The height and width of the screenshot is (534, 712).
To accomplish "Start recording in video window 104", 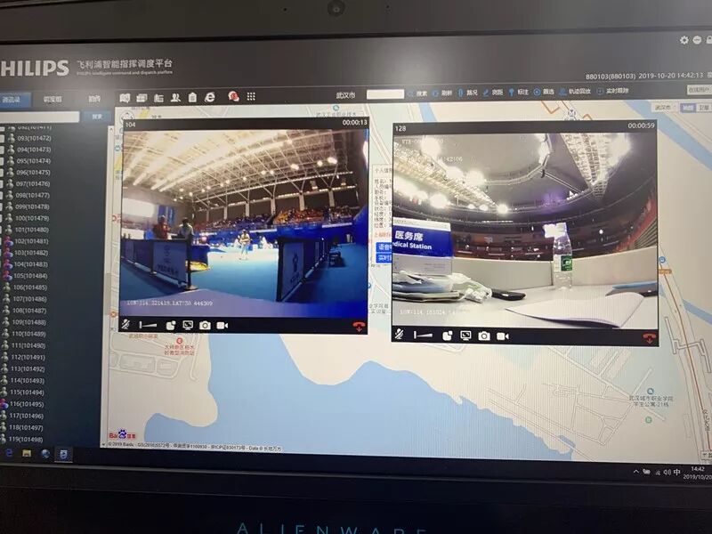I will tap(222, 325).
